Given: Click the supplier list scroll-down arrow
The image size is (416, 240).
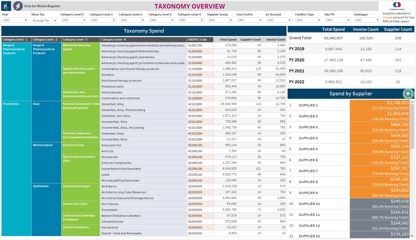Looking at the screenshot, I should pos(412,236).
